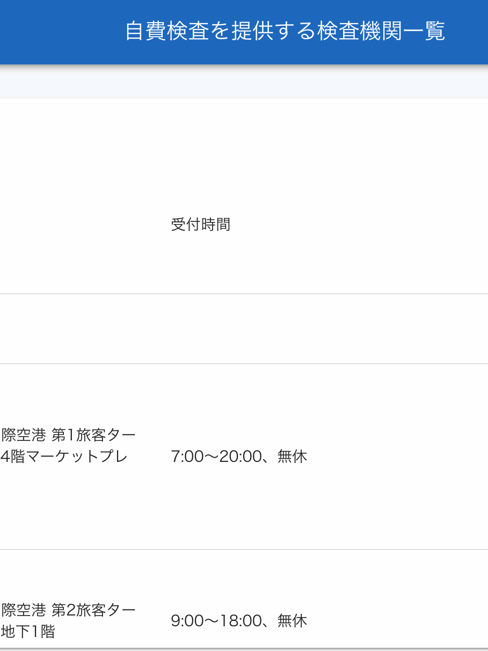Click 際空港 in the 第1旅客ター row
Screen dimensions: 488x651
[x=24, y=434]
